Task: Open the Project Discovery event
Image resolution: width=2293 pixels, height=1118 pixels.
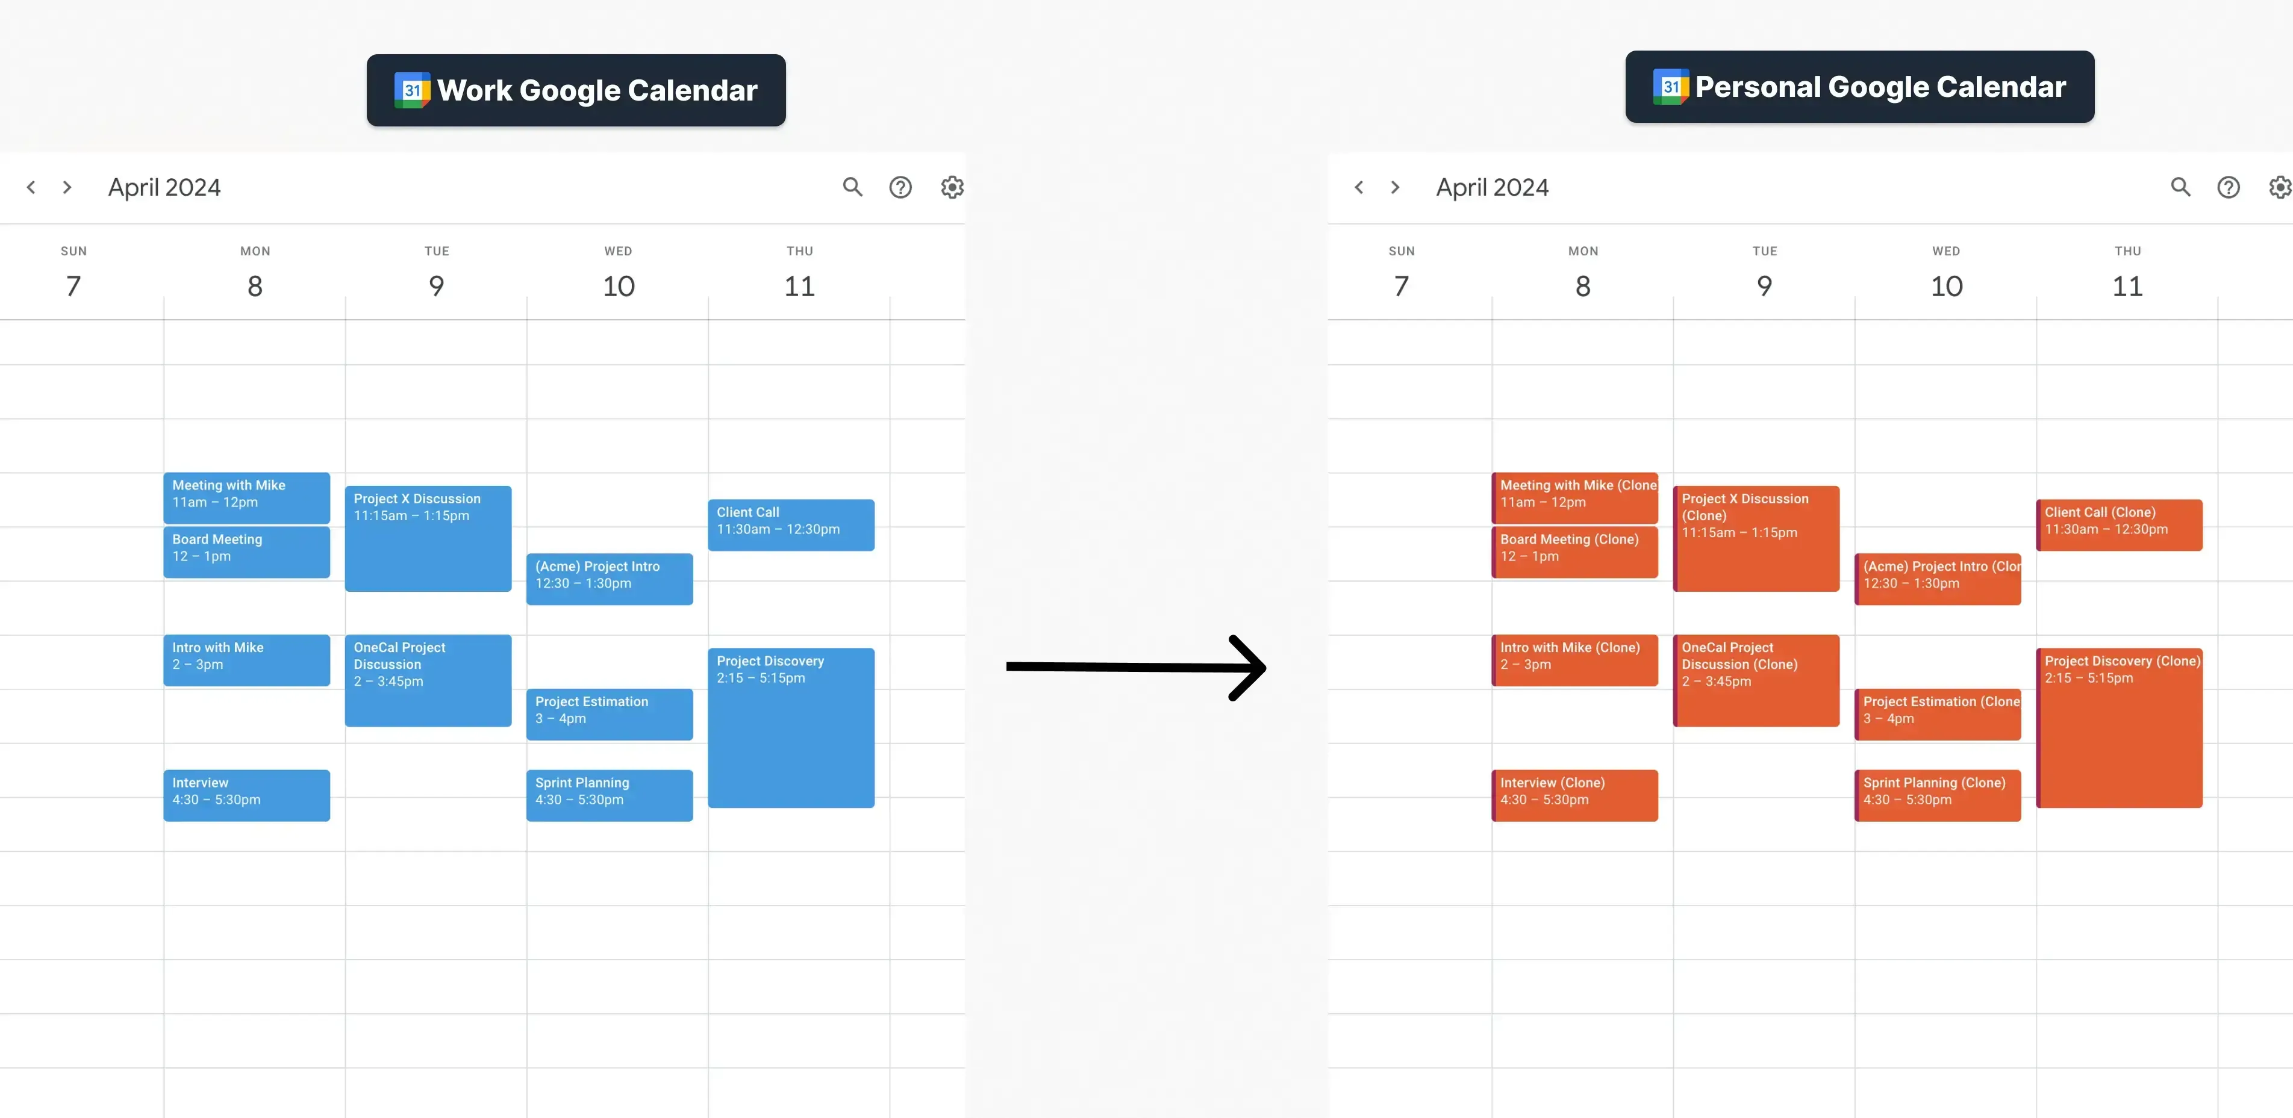Action: (x=790, y=727)
